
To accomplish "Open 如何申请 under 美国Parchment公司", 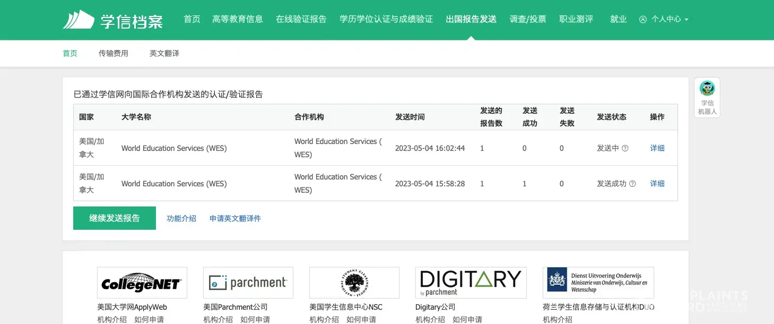I will point(255,319).
